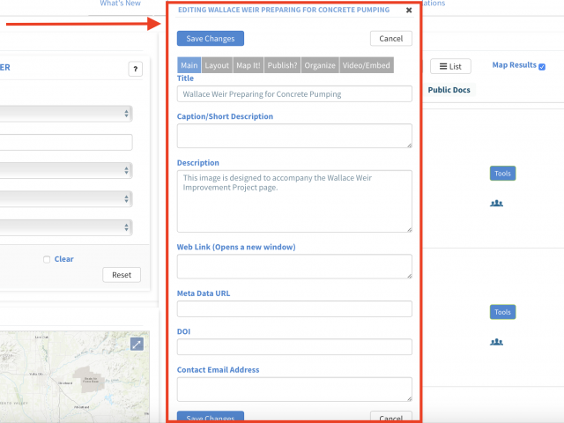Image resolution: width=564 pixels, height=423 pixels.
Task: Click the DOI input field
Action: coord(294,346)
